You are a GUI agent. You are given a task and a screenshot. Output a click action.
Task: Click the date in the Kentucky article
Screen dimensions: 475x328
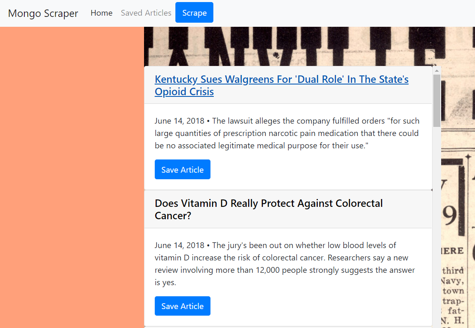click(180, 121)
